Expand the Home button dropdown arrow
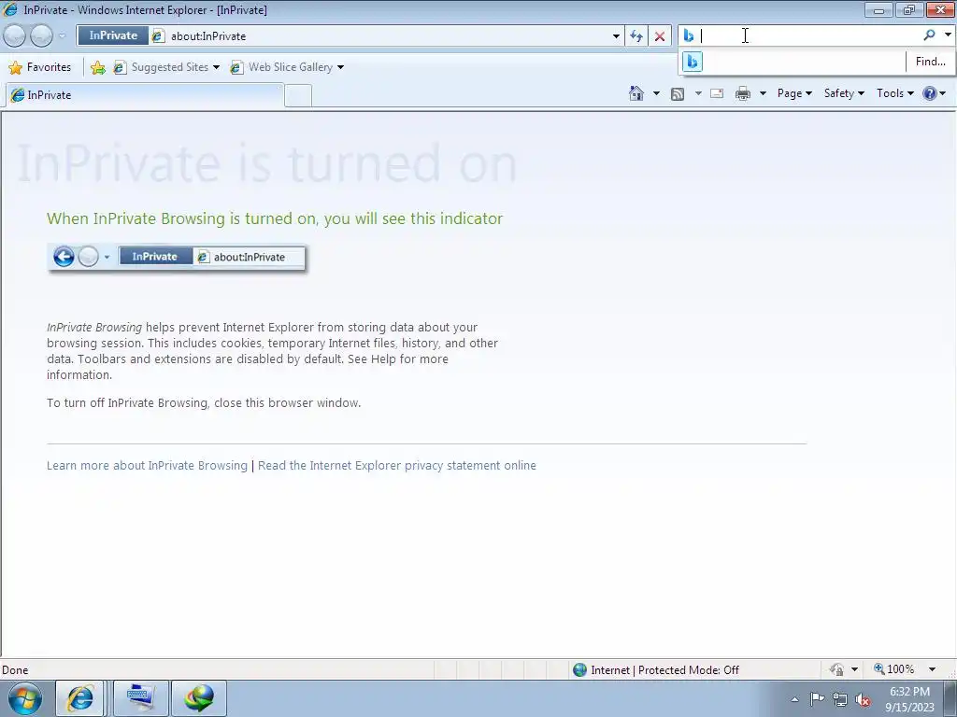Image resolution: width=957 pixels, height=717 pixels. click(x=656, y=93)
